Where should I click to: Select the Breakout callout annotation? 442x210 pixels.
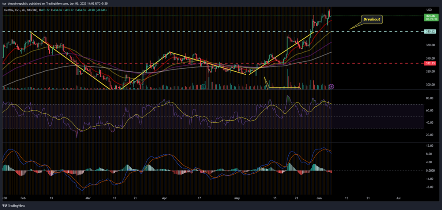(372, 19)
